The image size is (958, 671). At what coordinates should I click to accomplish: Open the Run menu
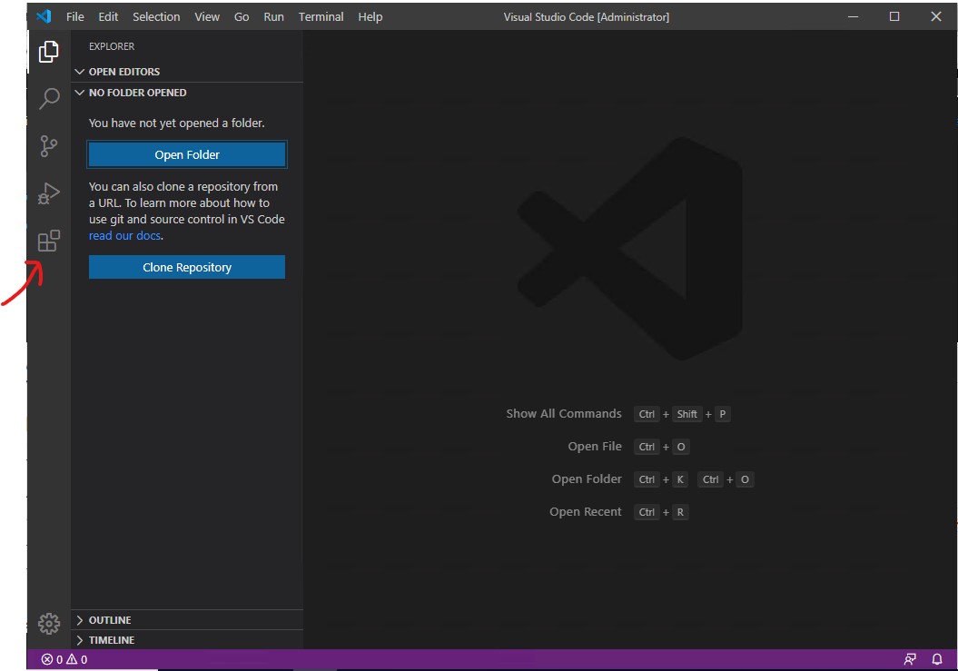tap(273, 17)
